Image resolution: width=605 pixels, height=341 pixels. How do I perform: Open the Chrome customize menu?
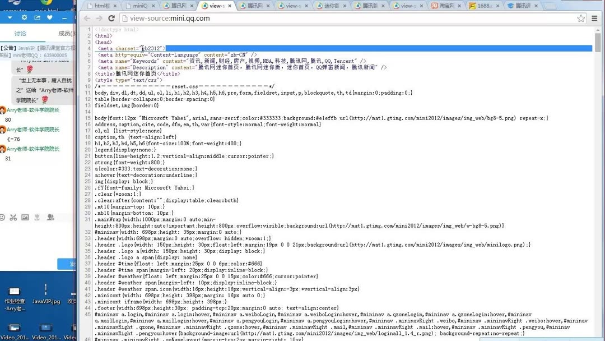point(594,18)
